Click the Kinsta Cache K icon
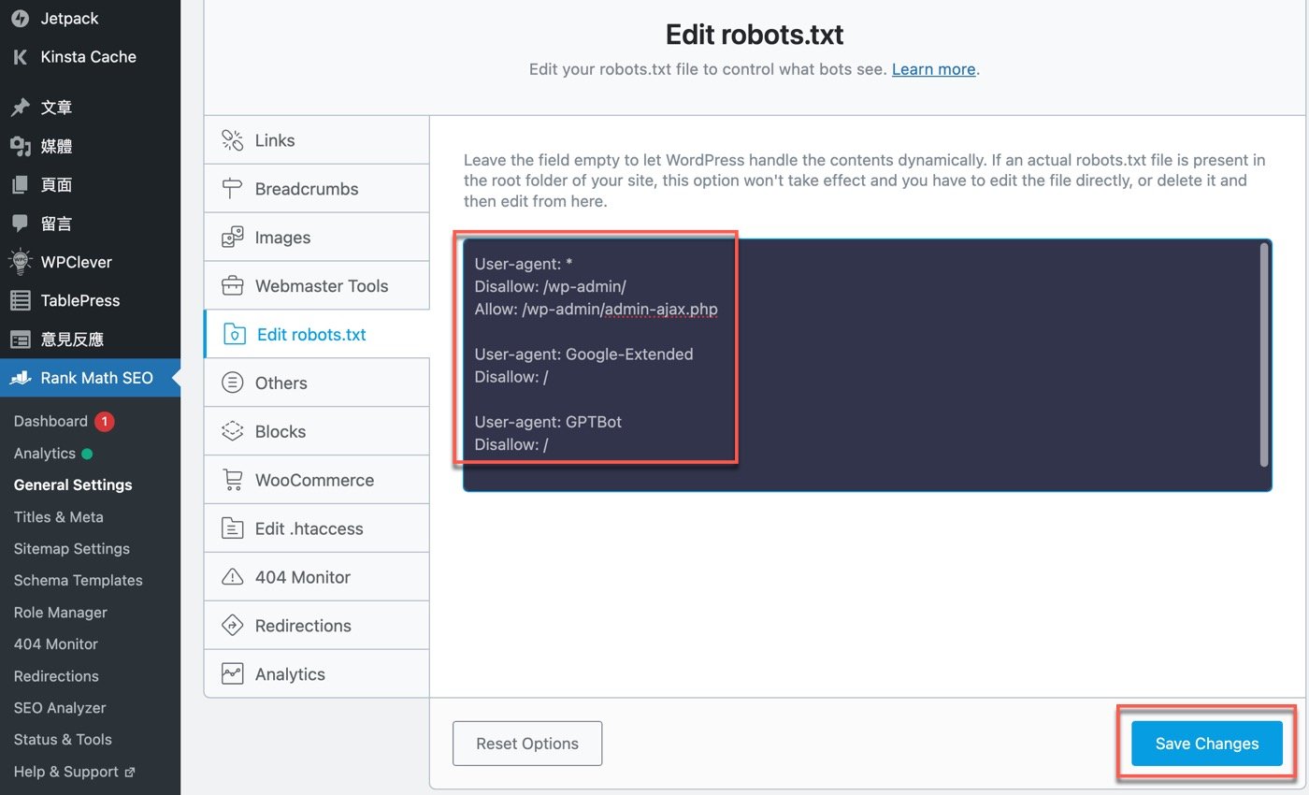1309x795 pixels. point(20,57)
